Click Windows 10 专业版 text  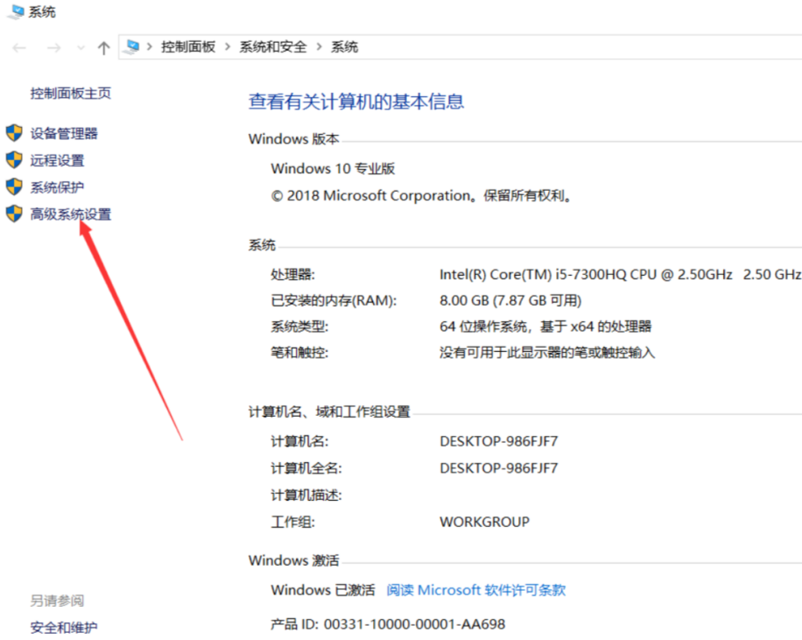coord(333,168)
